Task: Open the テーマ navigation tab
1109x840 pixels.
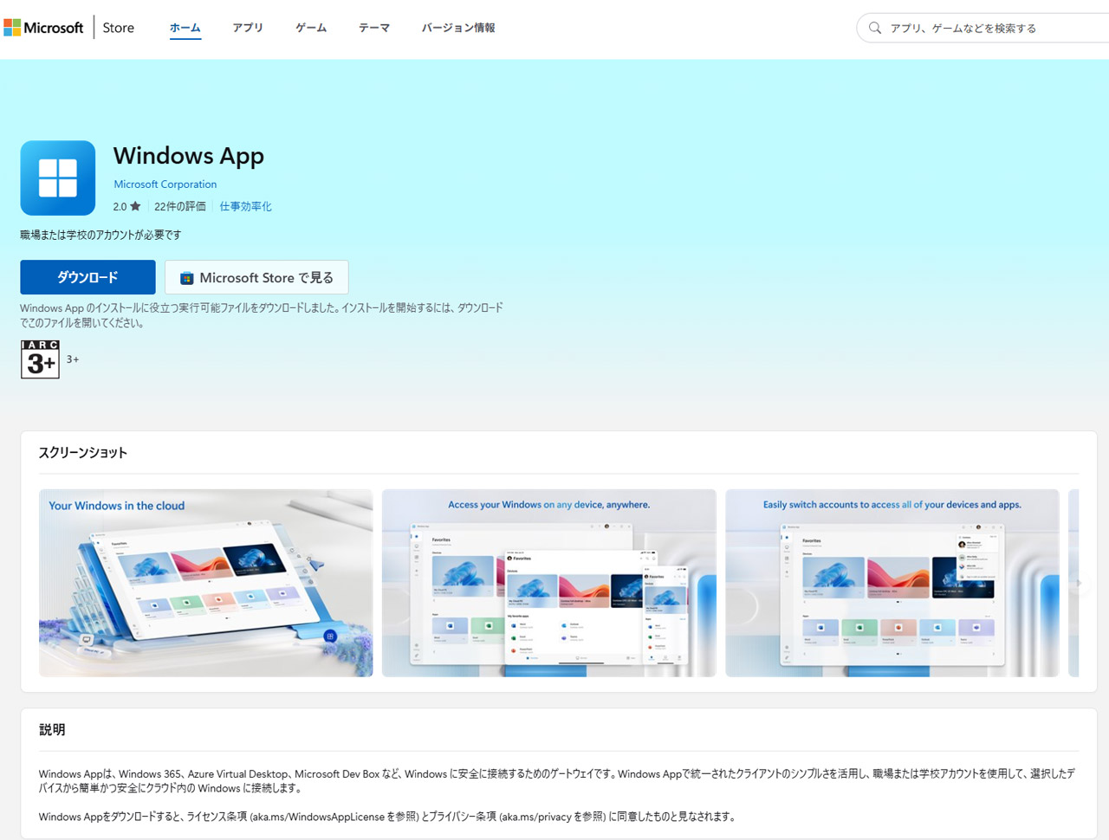Action: tap(374, 28)
